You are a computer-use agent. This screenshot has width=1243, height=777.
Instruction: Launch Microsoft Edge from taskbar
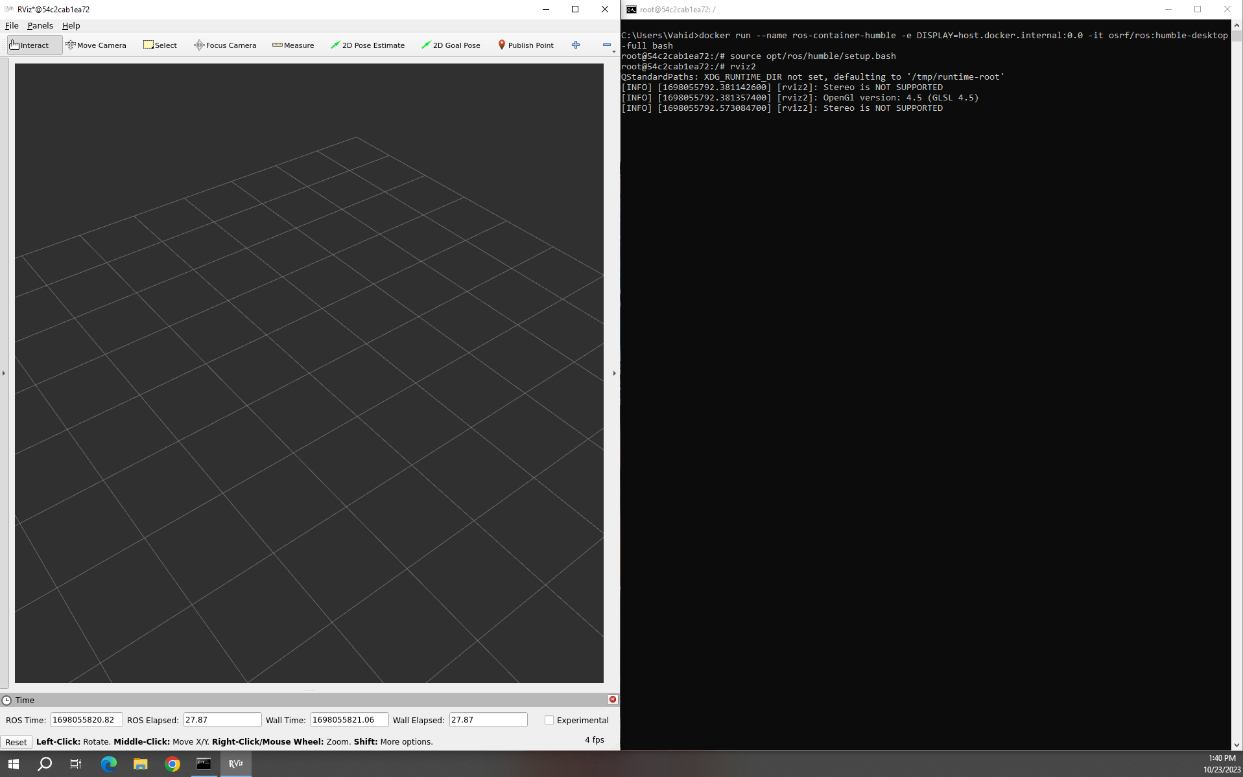108,764
